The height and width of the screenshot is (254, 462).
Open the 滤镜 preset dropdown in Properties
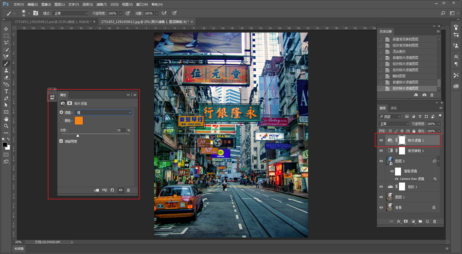click(104, 113)
